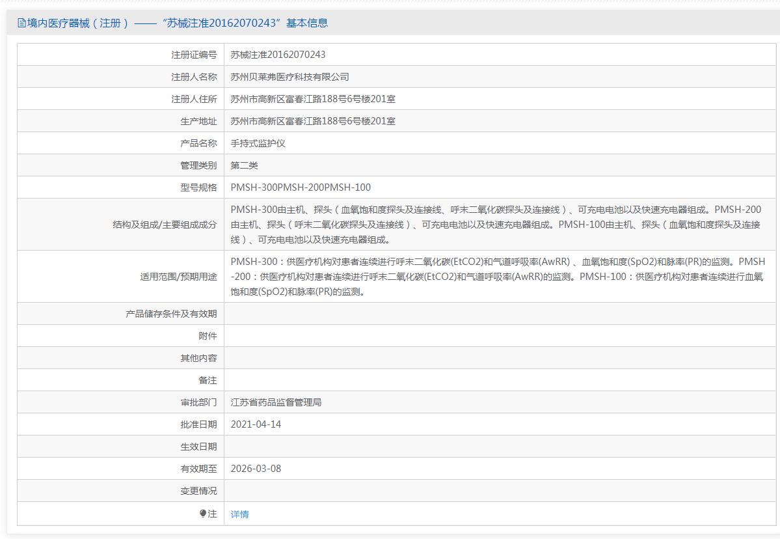780x539 pixels.
Task: Select the registration number 苏械注准20162070243 value
Action: point(278,55)
